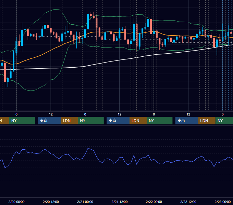The width and height of the screenshot is (233, 205).
Task: Select the LDN session block on 2/20
Action: 70,121
